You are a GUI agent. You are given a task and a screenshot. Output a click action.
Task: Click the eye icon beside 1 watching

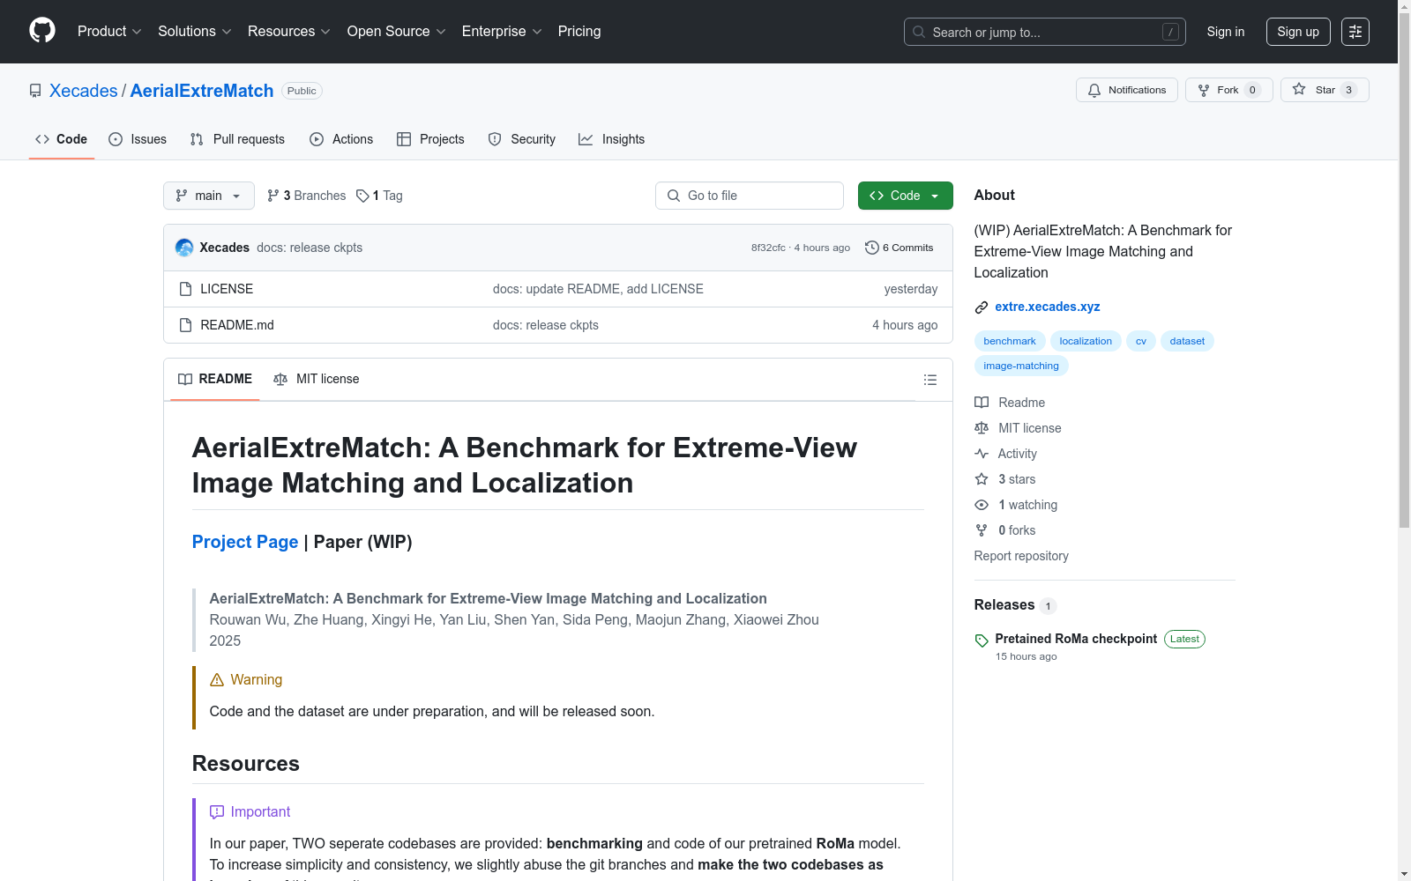(x=982, y=505)
